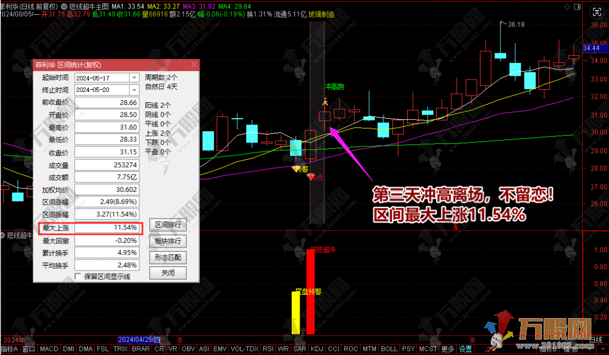Select the BOLL indicator tab
609x355 pixels.
389,349
